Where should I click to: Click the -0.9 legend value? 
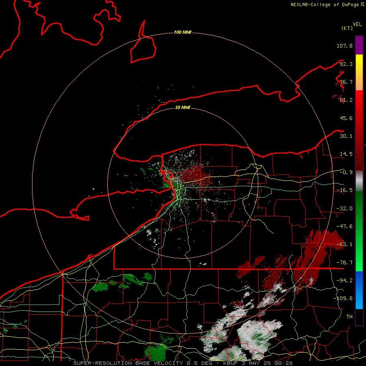tap(346, 172)
